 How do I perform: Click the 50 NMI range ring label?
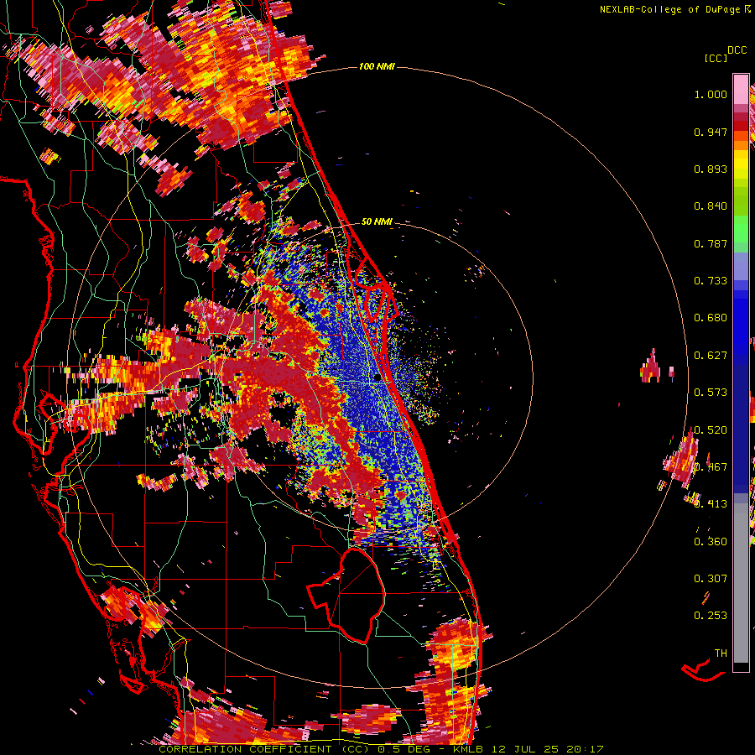click(377, 221)
